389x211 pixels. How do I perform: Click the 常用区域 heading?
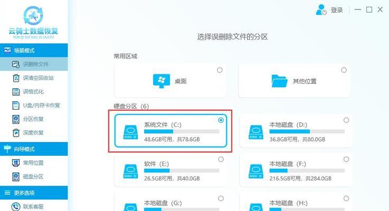pos(125,56)
